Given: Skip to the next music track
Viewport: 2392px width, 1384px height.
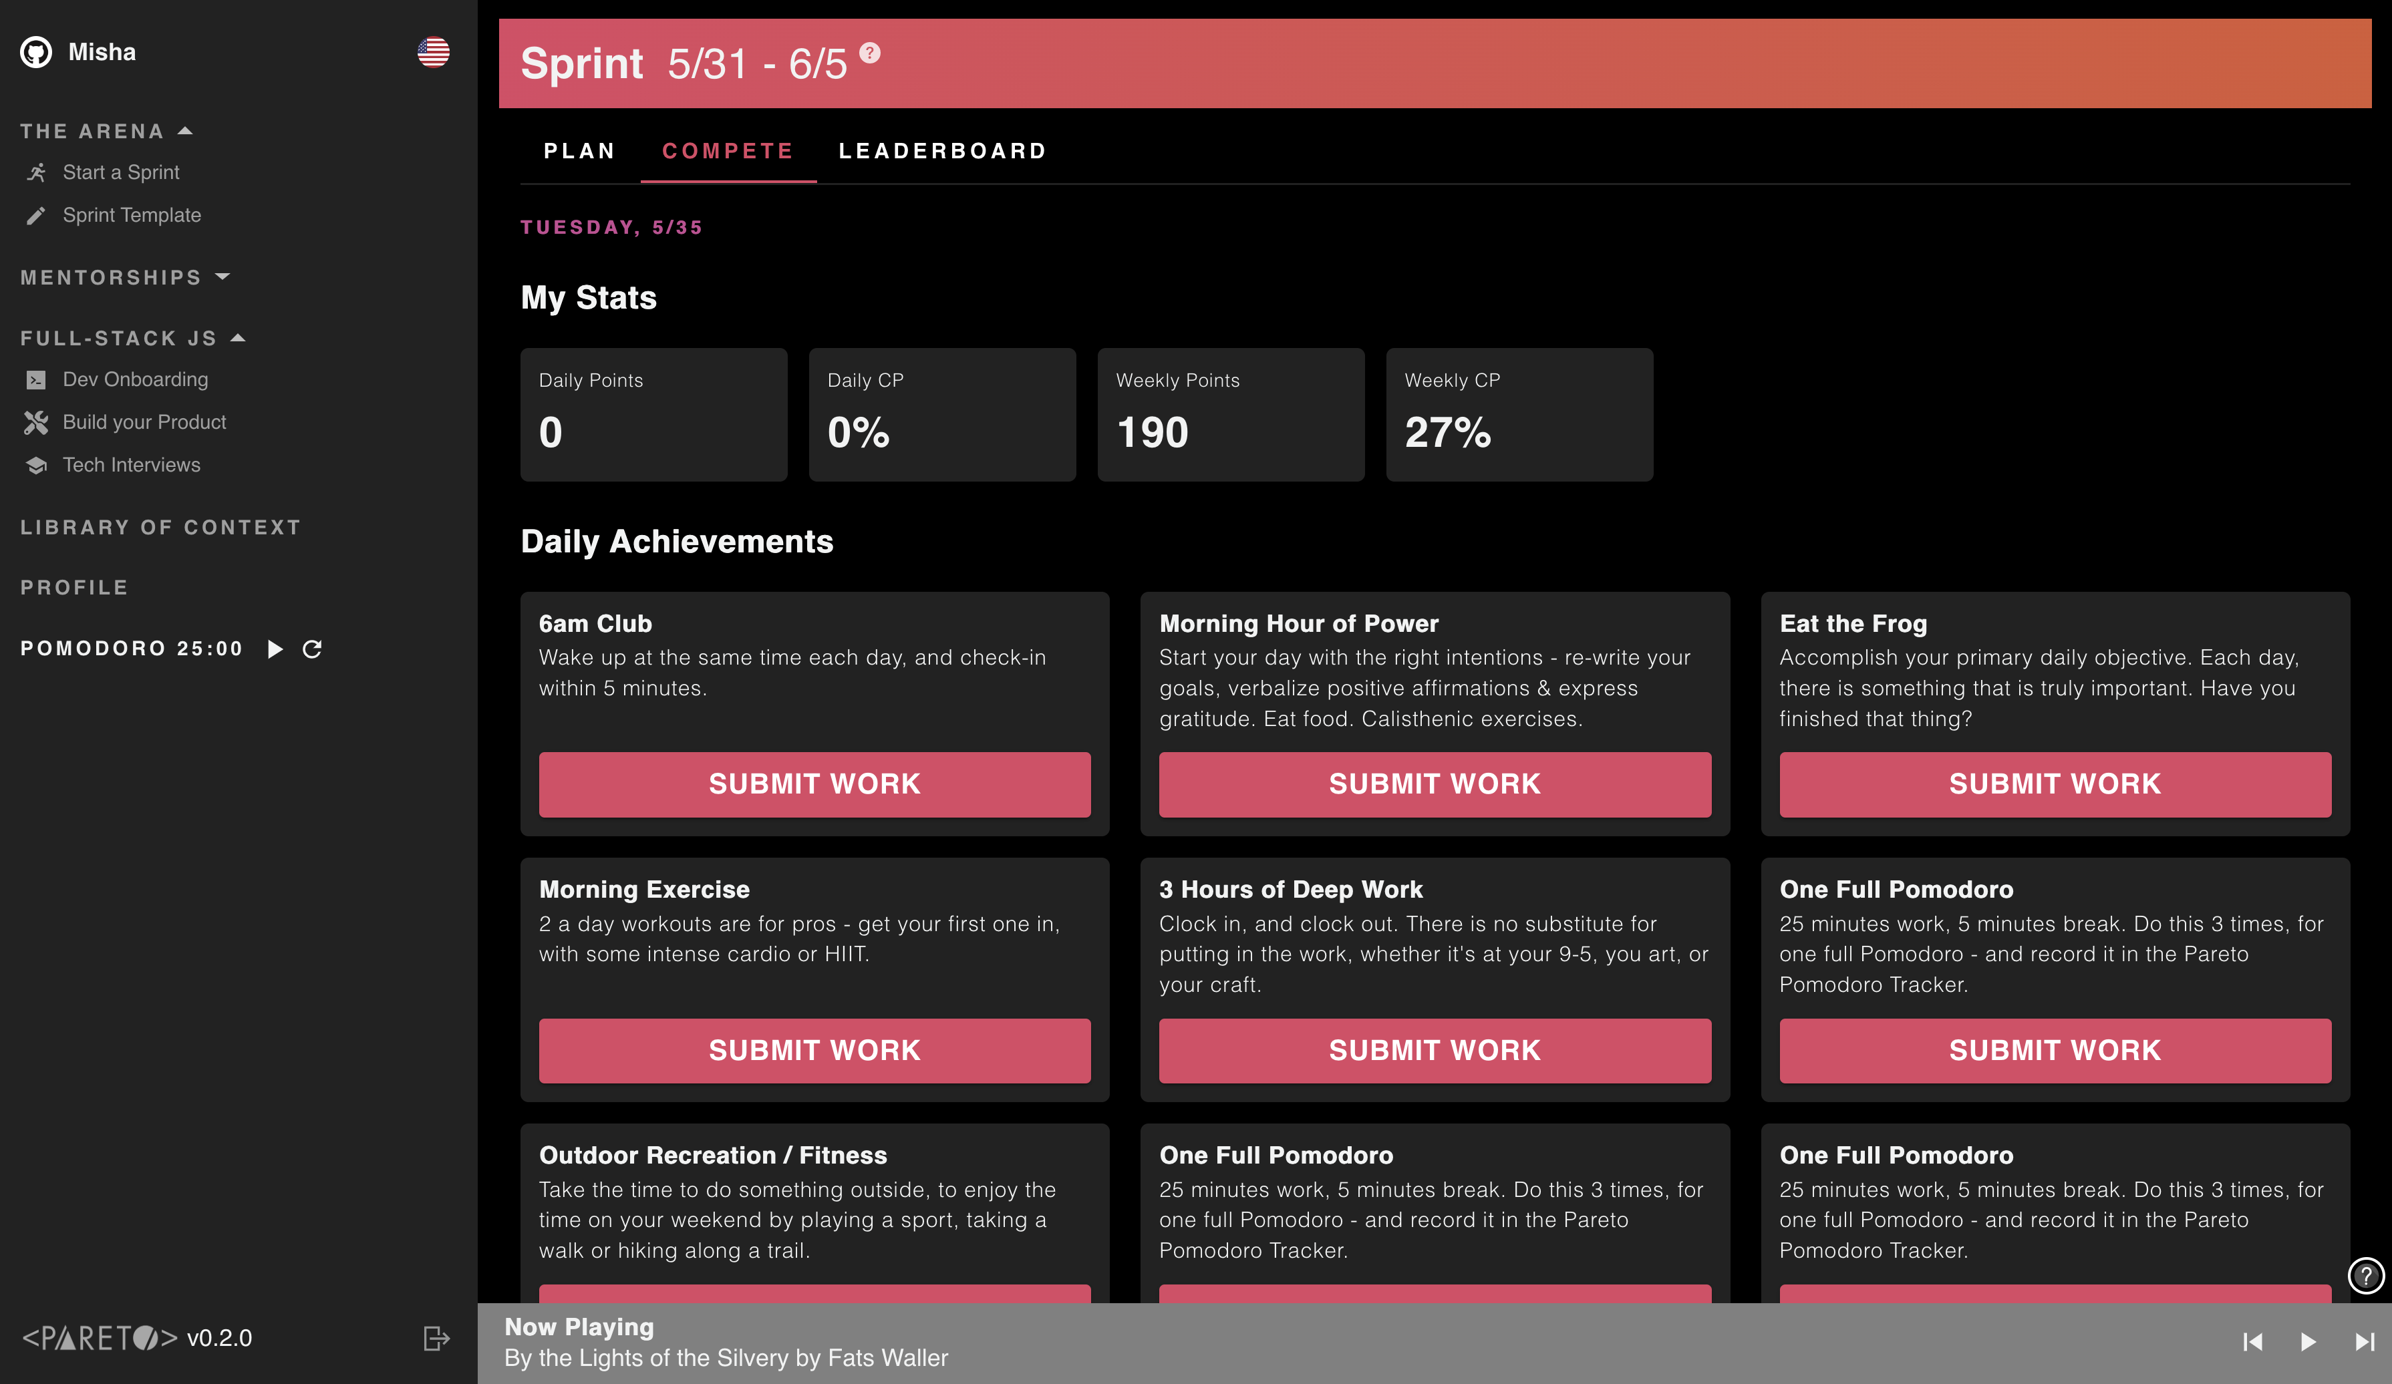Looking at the screenshot, I should point(2363,1341).
